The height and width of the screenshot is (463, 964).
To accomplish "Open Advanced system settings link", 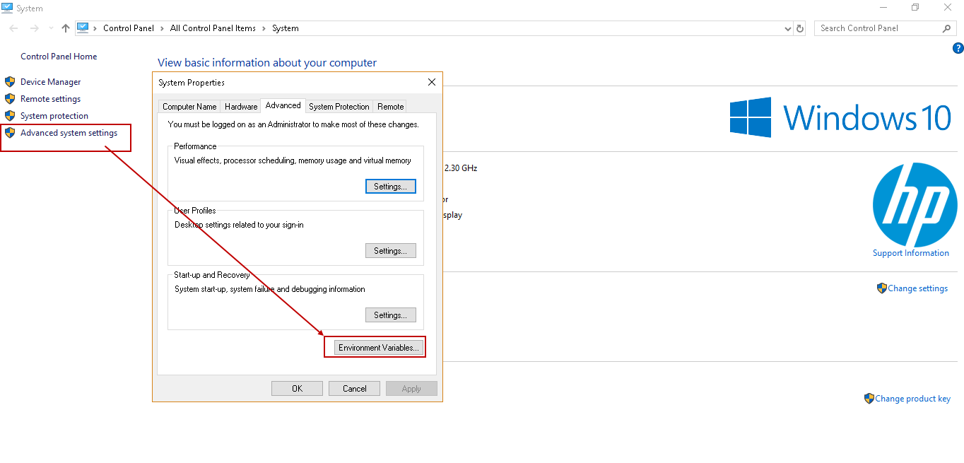I will click(69, 133).
